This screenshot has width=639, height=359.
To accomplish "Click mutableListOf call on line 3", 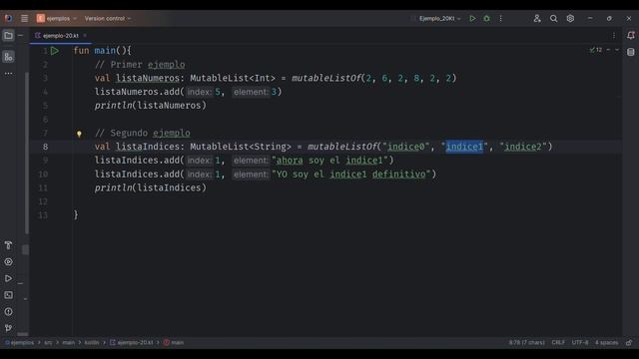I will click(x=326, y=78).
